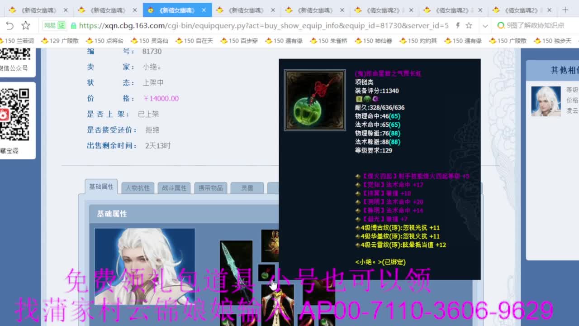Click the 基础属性 section heading
Screen dimensions: 579x326
point(112,214)
